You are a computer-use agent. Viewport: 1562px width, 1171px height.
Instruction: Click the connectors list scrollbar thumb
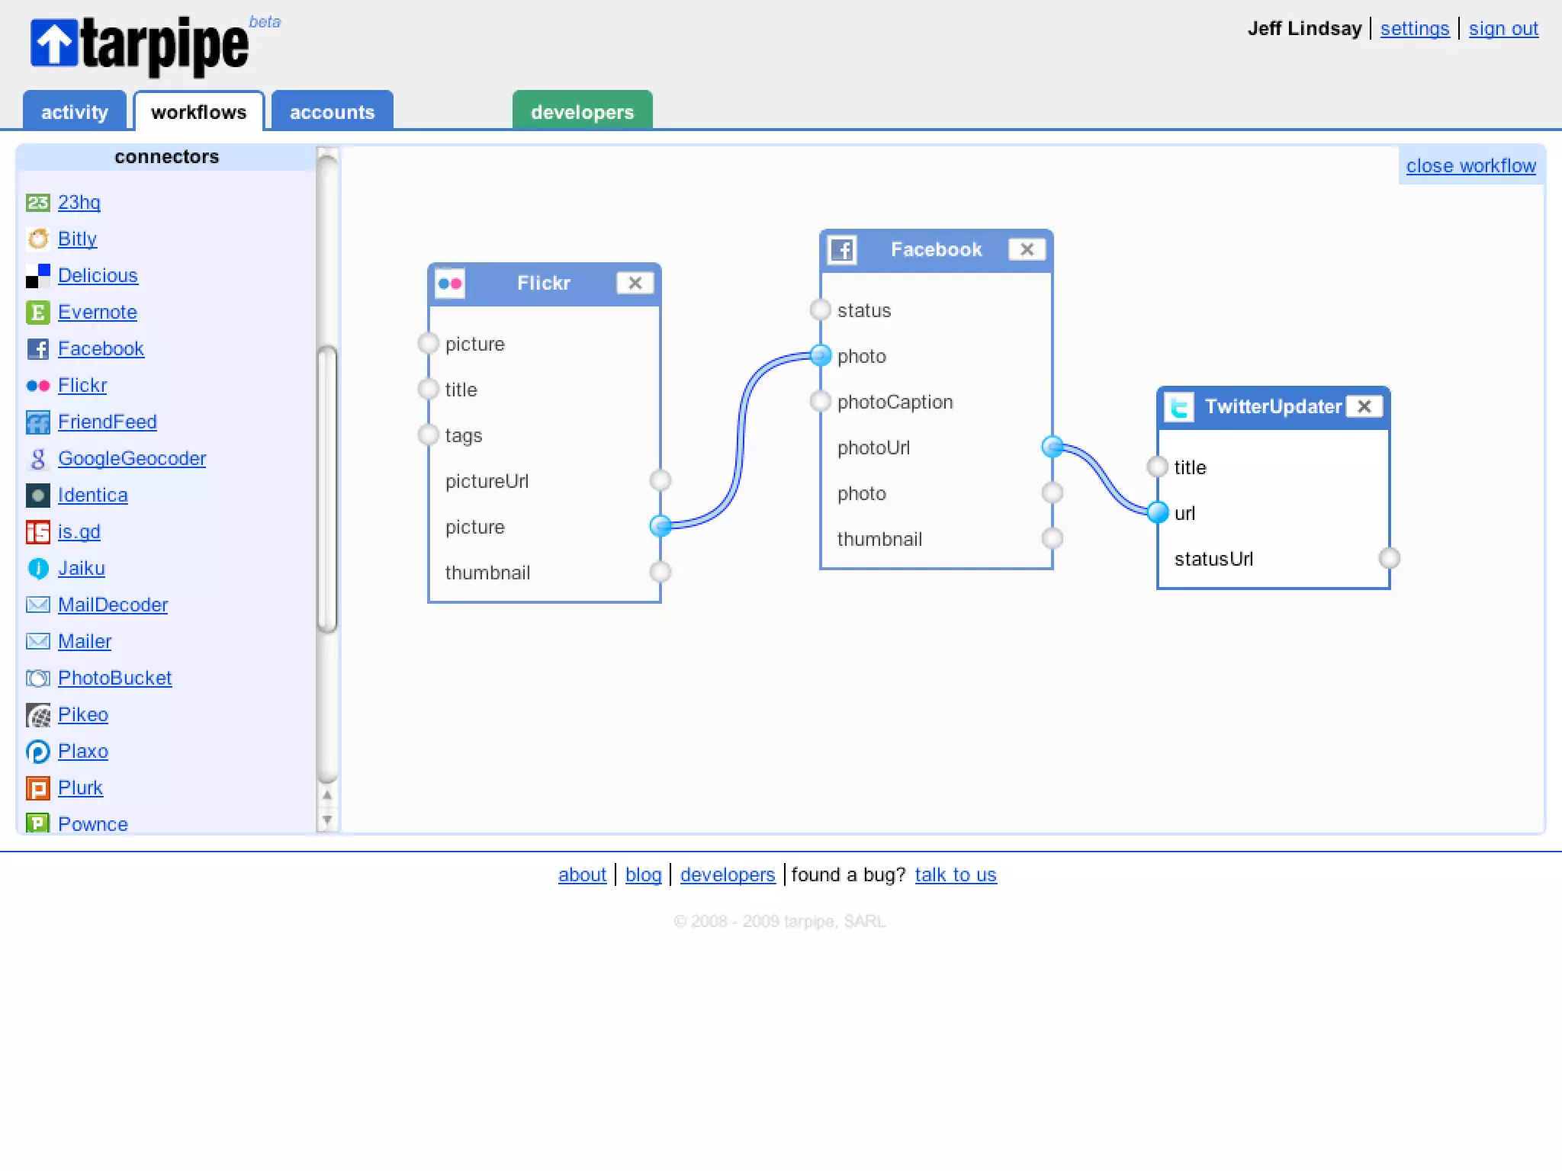pyautogui.click(x=327, y=489)
